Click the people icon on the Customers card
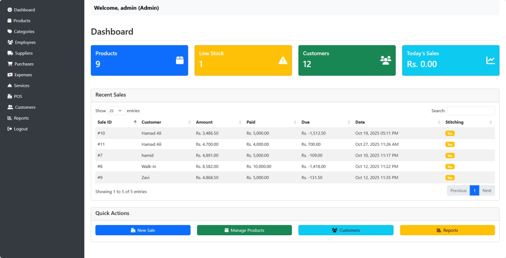The height and width of the screenshot is (258, 506). 385,60
